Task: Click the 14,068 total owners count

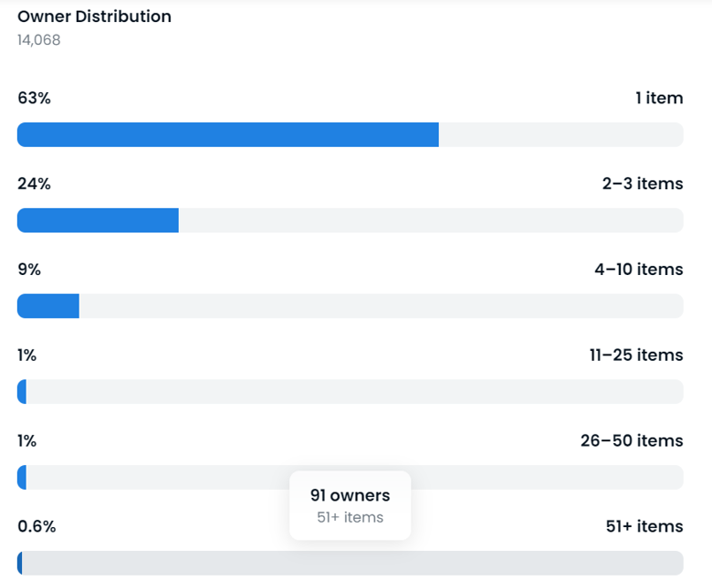Action: [39, 40]
